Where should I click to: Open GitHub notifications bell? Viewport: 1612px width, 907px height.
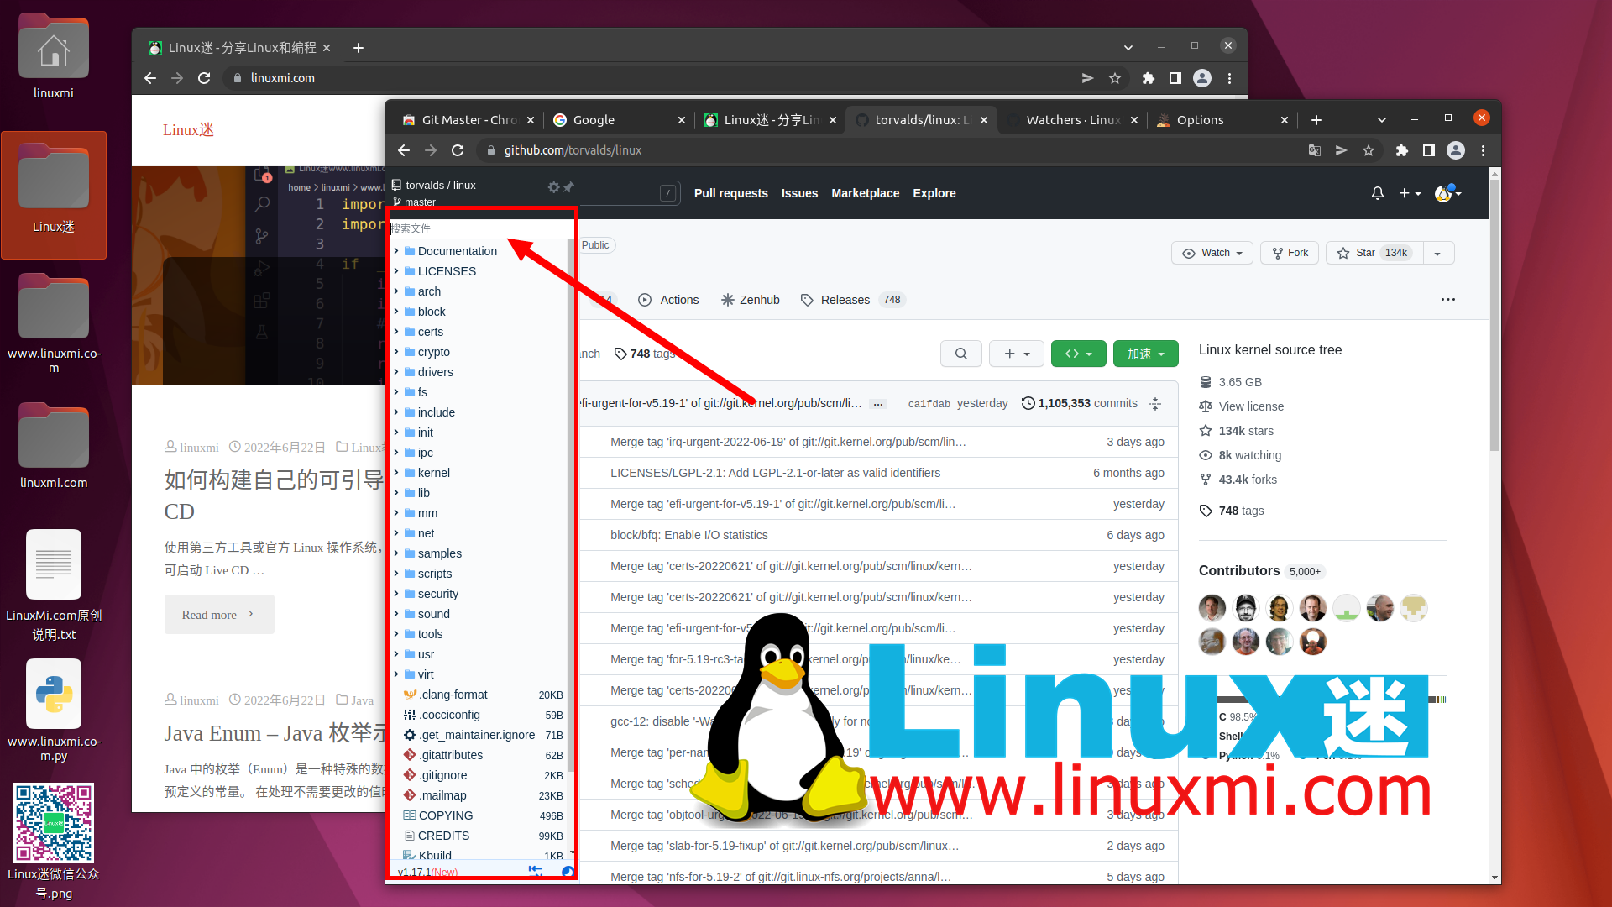point(1378,193)
